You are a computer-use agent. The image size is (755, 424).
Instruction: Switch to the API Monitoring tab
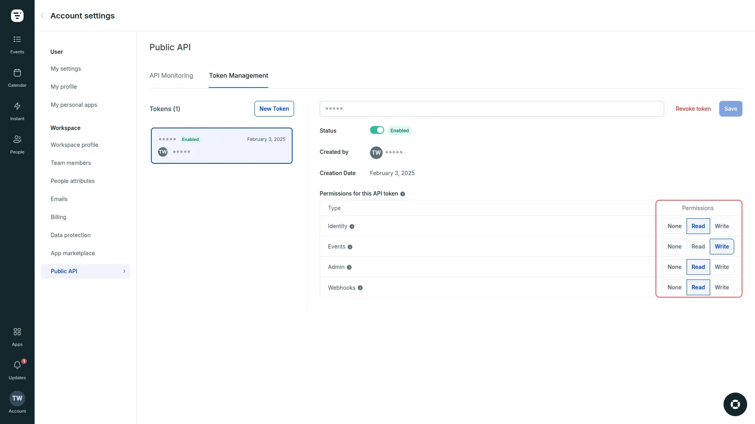[x=171, y=75]
